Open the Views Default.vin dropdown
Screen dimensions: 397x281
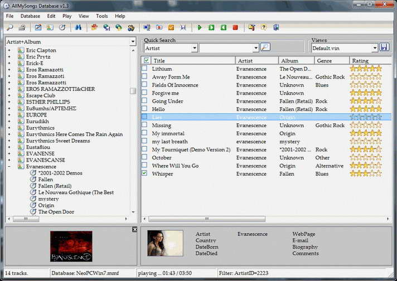coord(375,48)
